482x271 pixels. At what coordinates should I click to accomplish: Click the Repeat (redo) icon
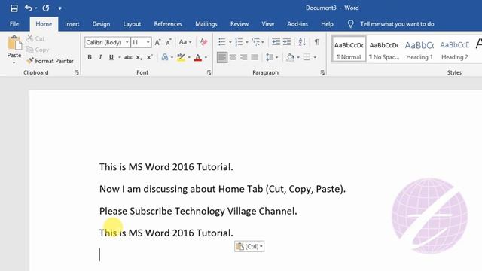pyautogui.click(x=46, y=8)
